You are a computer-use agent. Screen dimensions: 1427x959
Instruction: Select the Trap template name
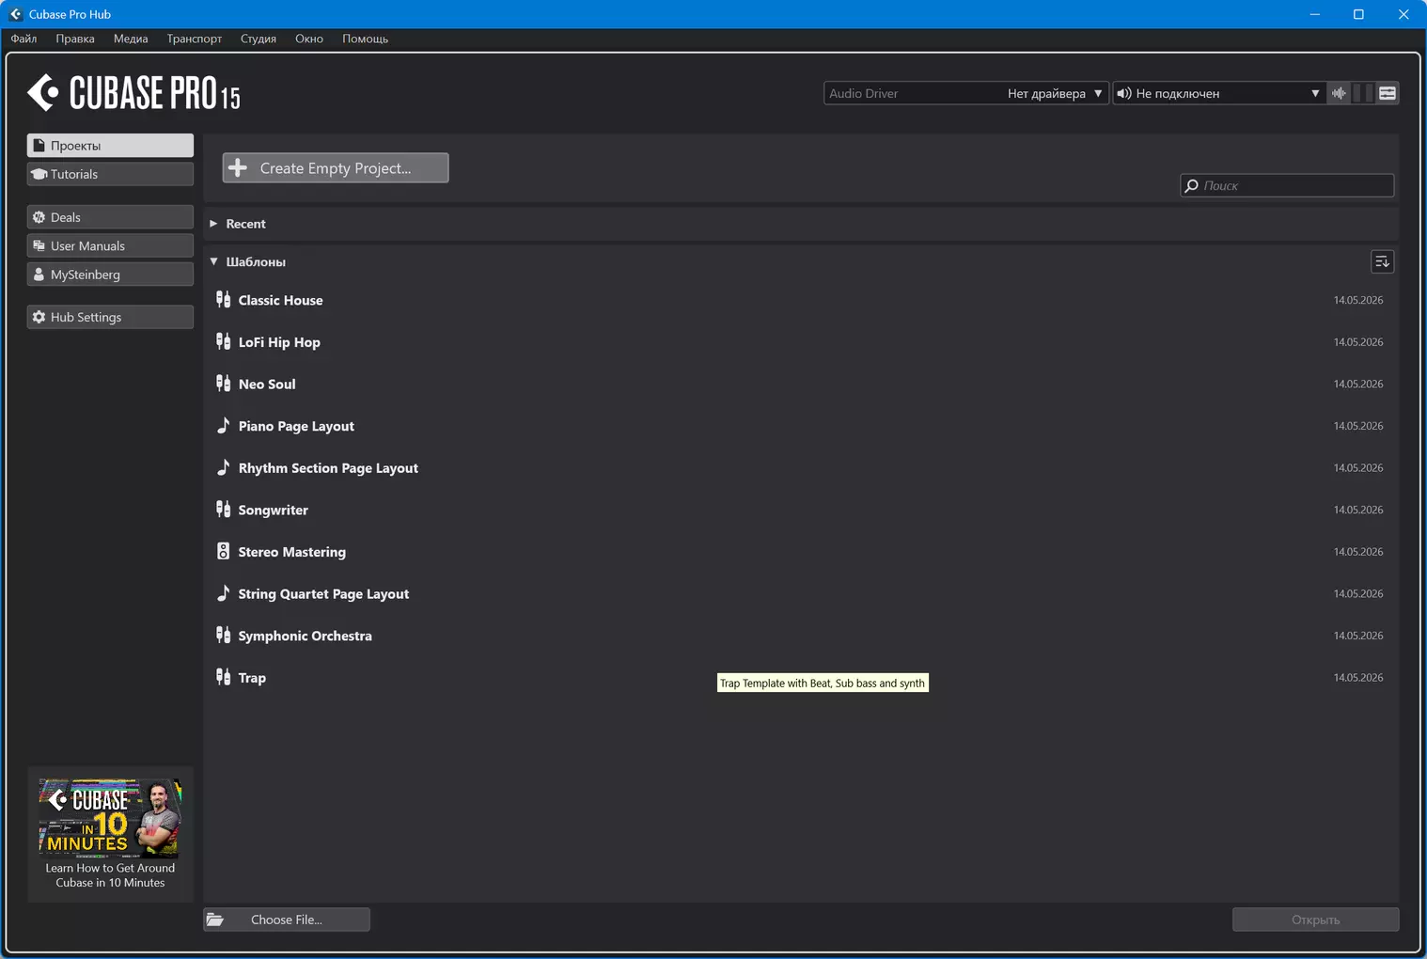coord(252,678)
